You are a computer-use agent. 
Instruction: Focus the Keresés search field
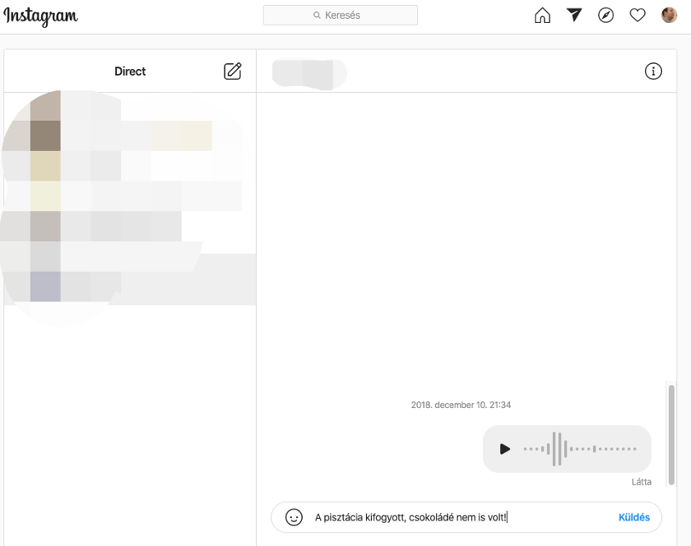340,15
